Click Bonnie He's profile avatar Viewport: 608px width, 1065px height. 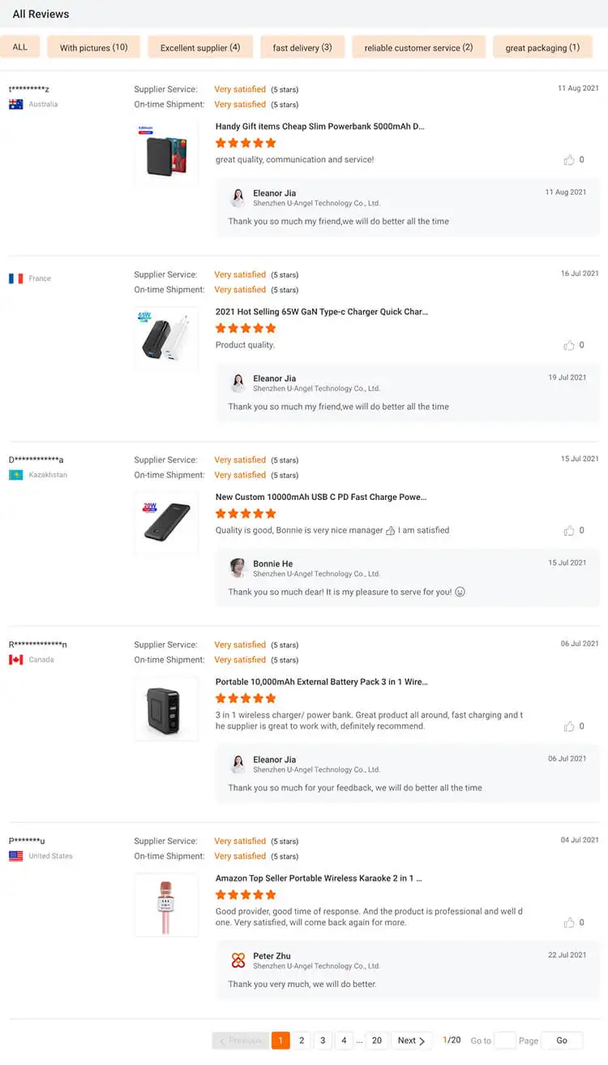[238, 568]
